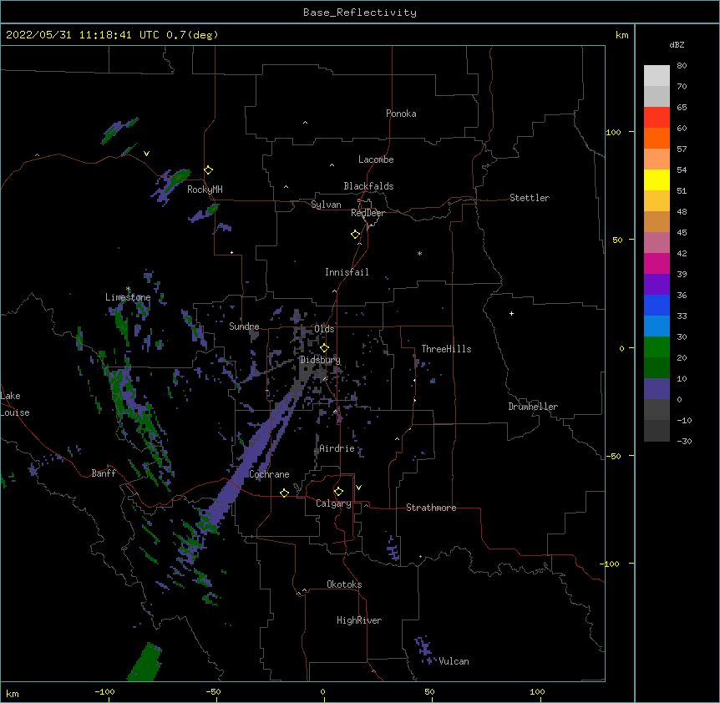This screenshot has height=703, width=720.
Task: Click the yellow v marker northwest of RockyMH
Action: [146, 154]
